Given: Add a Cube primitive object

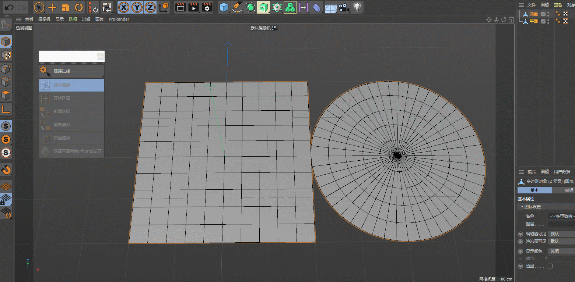Looking at the screenshot, I should click(x=223, y=7).
